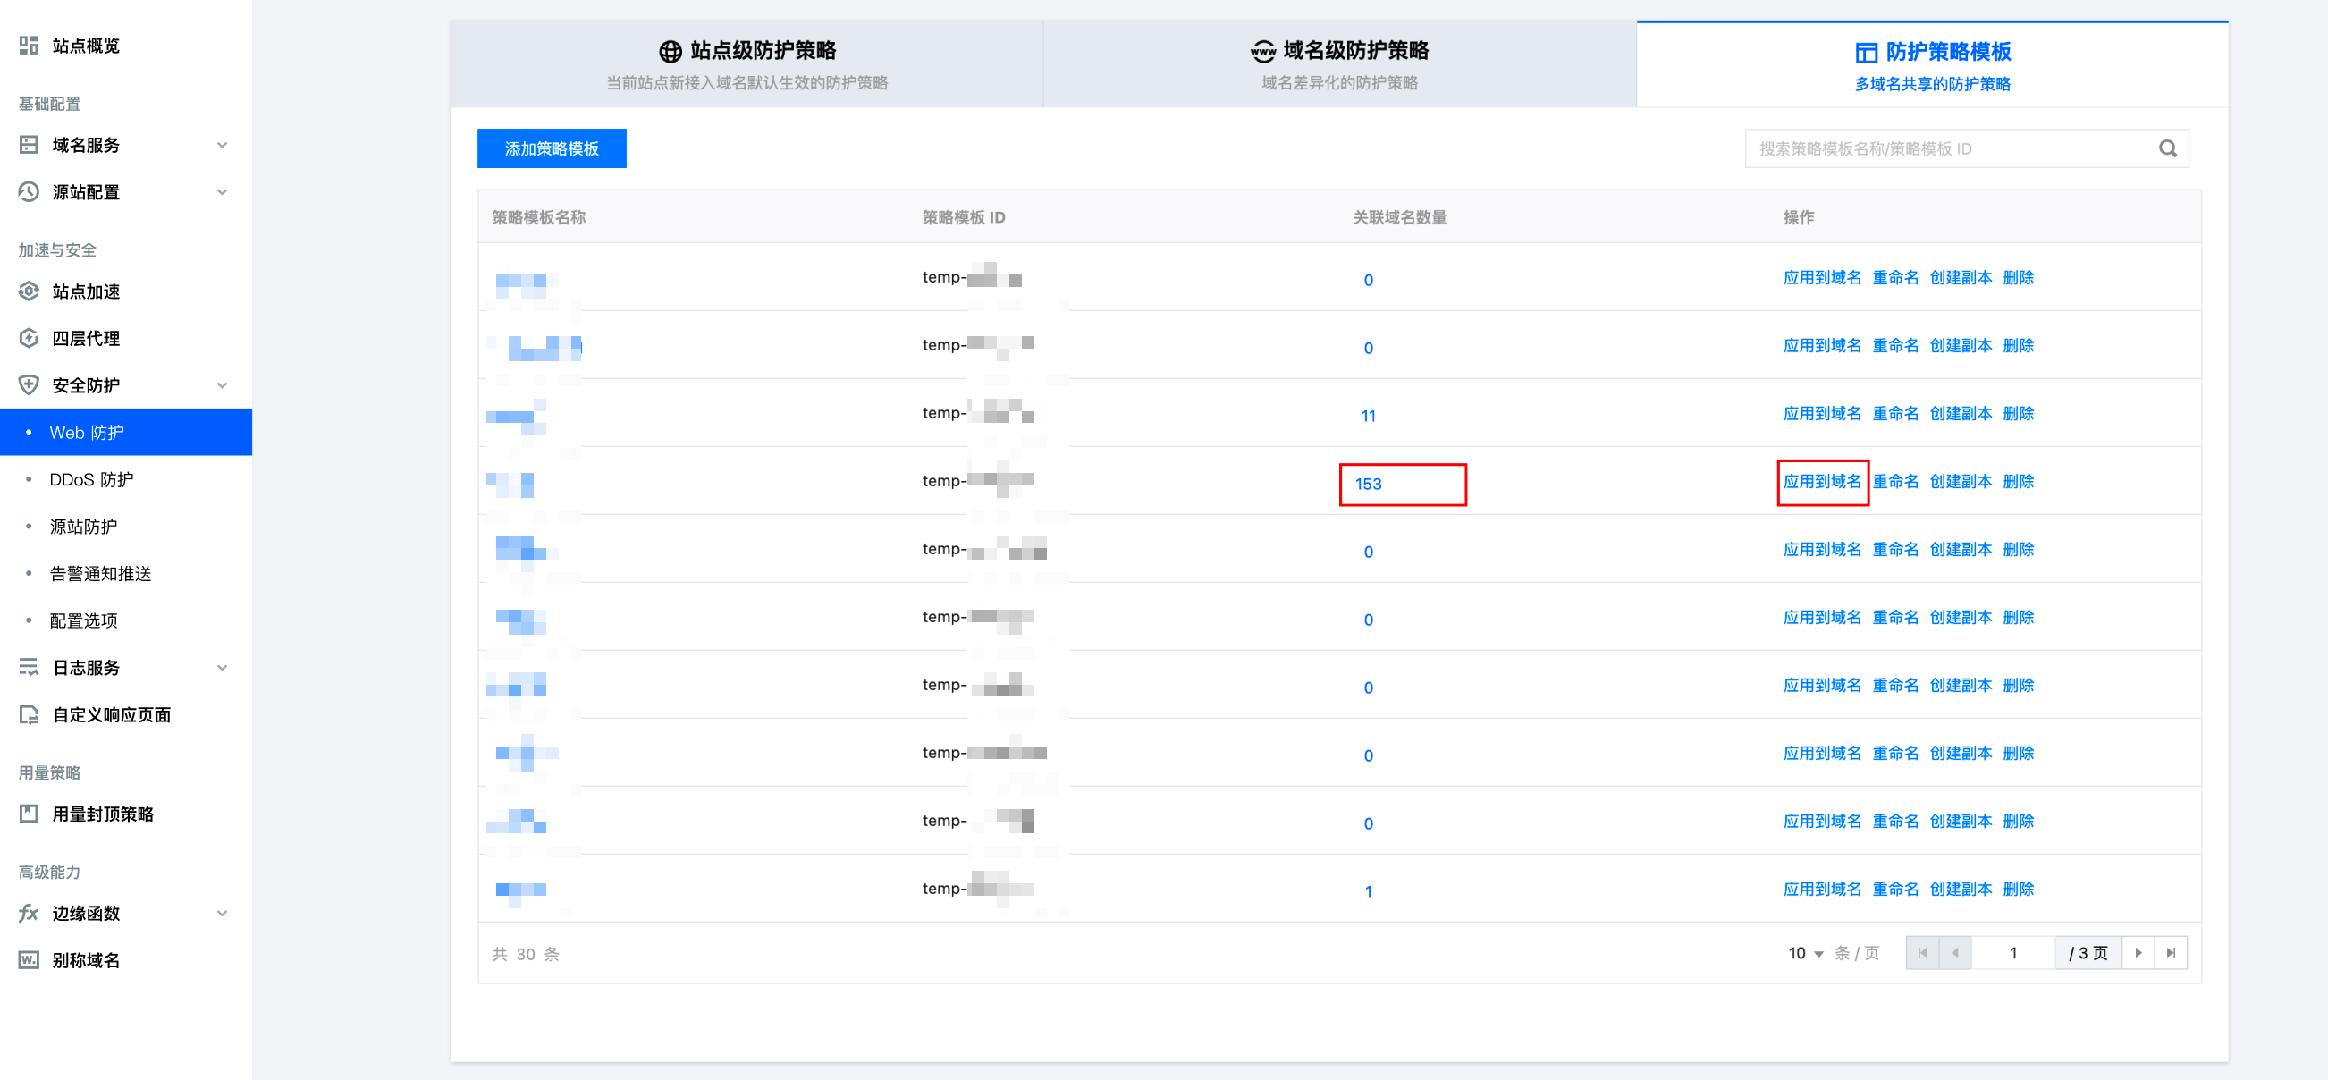
Task: Select DDoS 防护 in sidebar
Action: pyautogui.click(x=91, y=480)
